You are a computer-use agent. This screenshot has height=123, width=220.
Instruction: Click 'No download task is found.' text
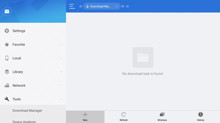click(143, 74)
